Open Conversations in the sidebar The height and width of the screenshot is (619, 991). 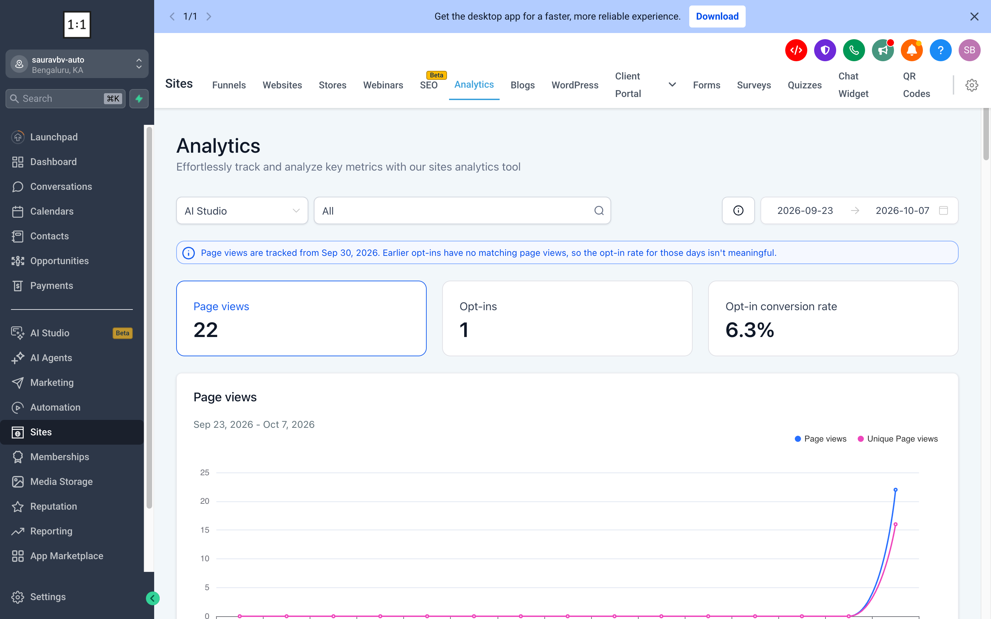(72, 187)
